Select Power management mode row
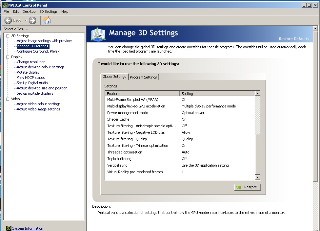Image resolution: width=320 pixels, height=231 pixels. 180,113
